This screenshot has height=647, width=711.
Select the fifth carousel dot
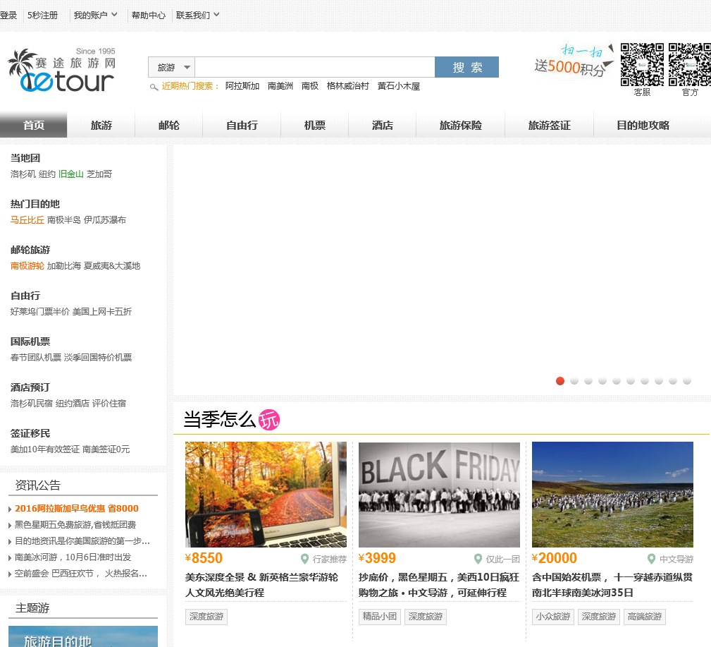pyautogui.click(x=617, y=381)
